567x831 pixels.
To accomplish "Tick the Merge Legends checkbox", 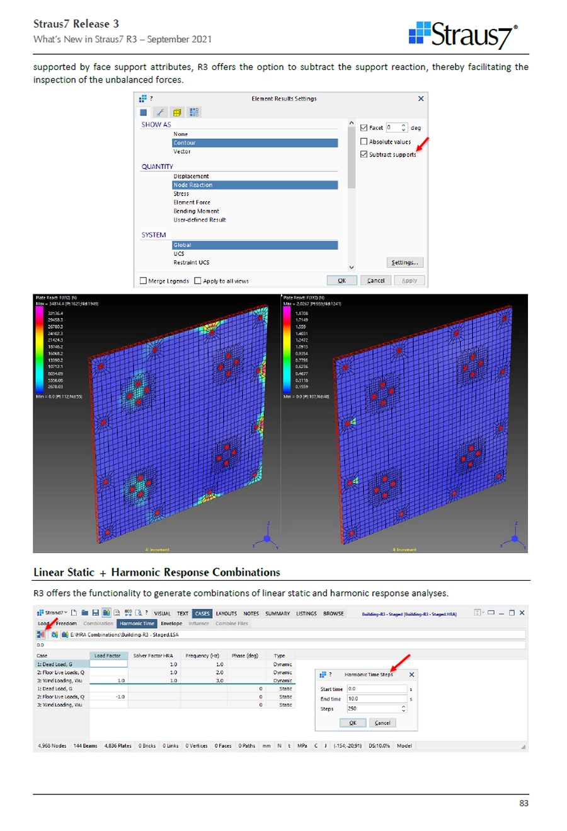I will click(x=143, y=281).
